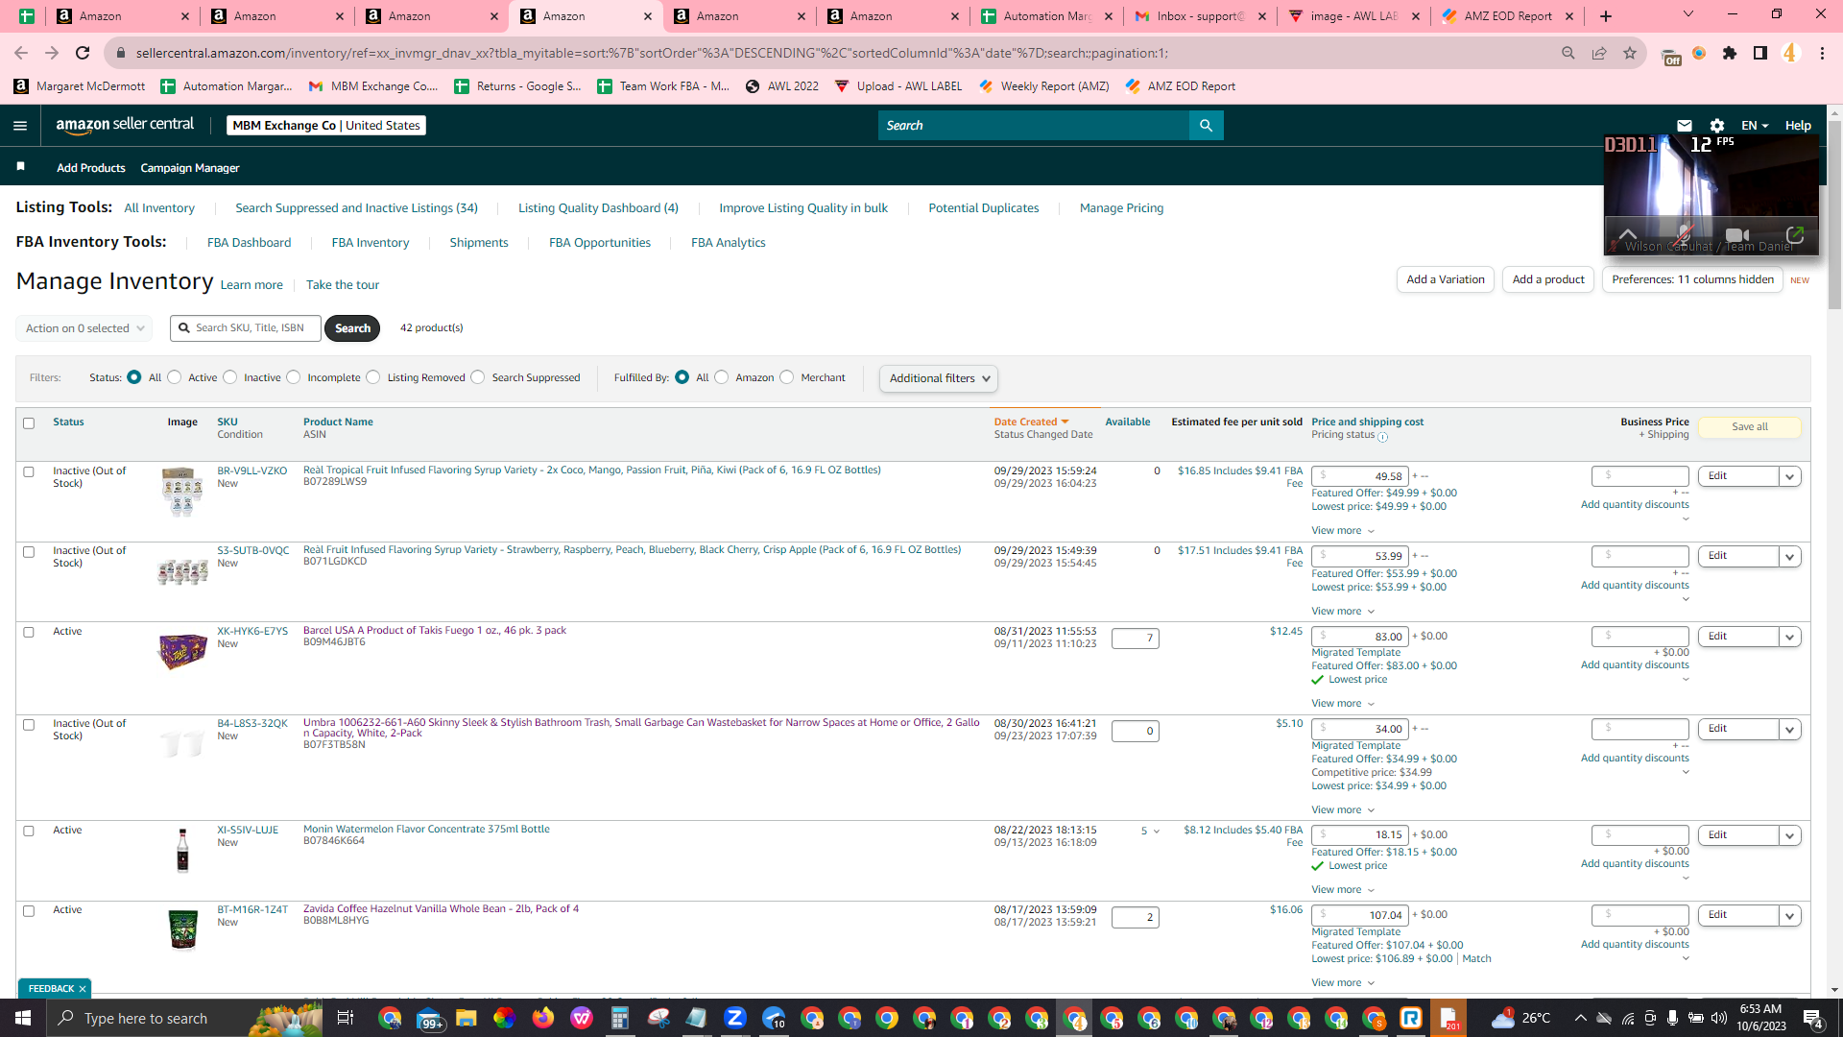The height and width of the screenshot is (1037, 1843).
Task: Open the Additional filters dropdown
Action: click(939, 378)
